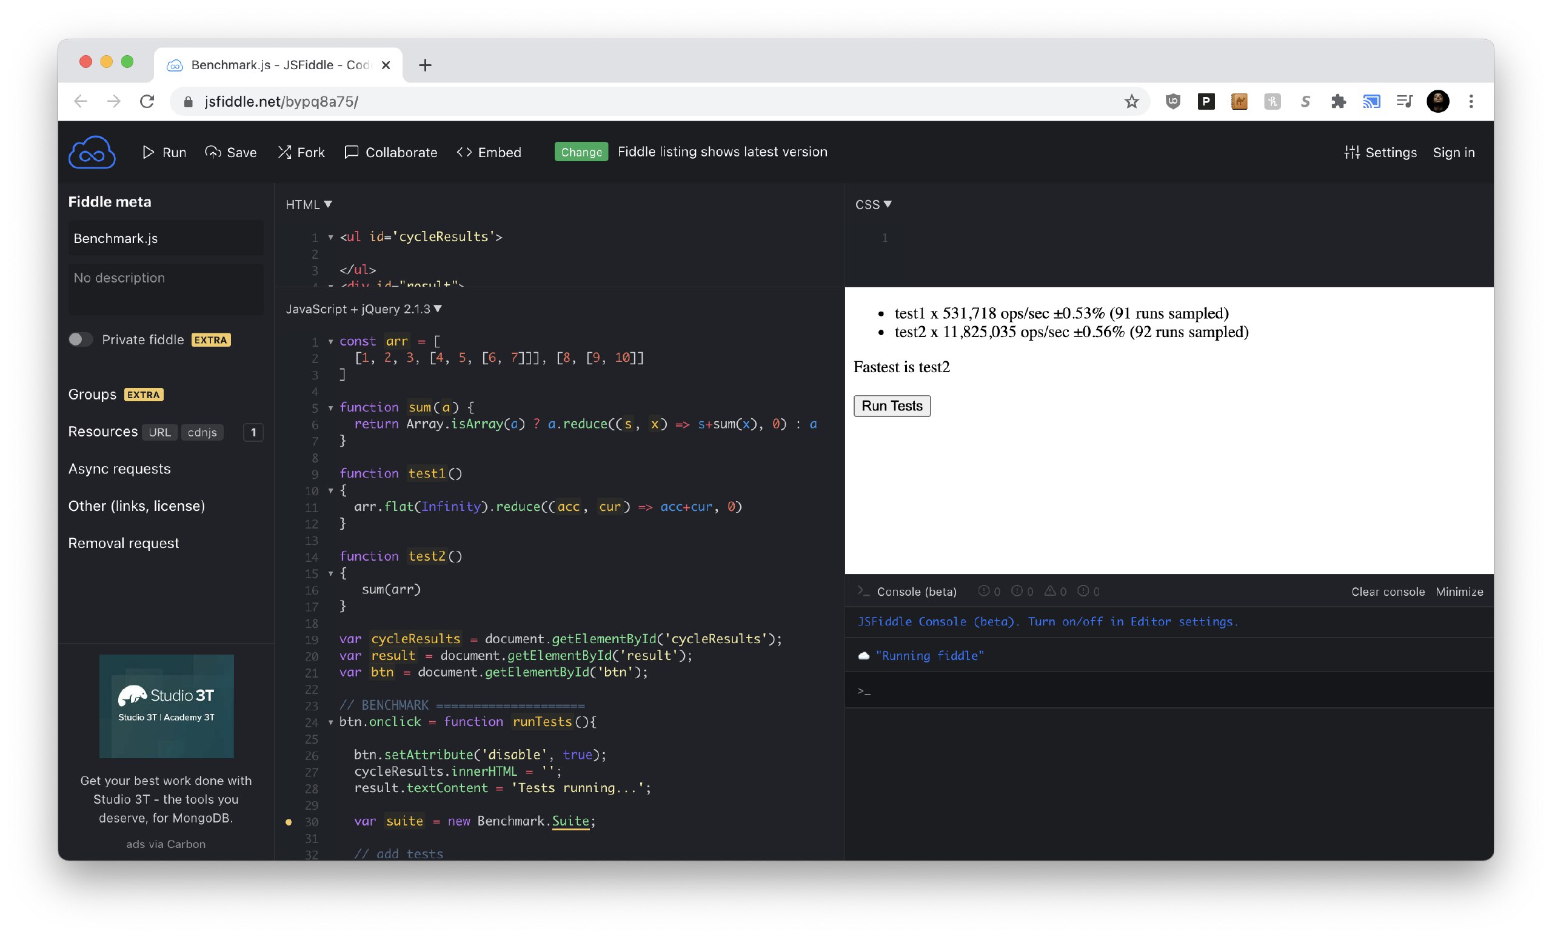
Task: Close the Benchmark.js tab
Action: 386,65
